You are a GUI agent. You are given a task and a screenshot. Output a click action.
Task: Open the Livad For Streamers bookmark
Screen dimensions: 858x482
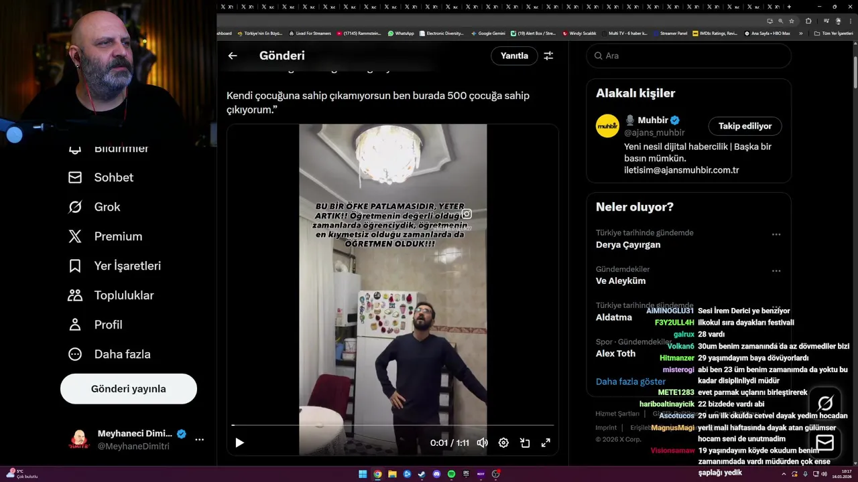click(310, 33)
